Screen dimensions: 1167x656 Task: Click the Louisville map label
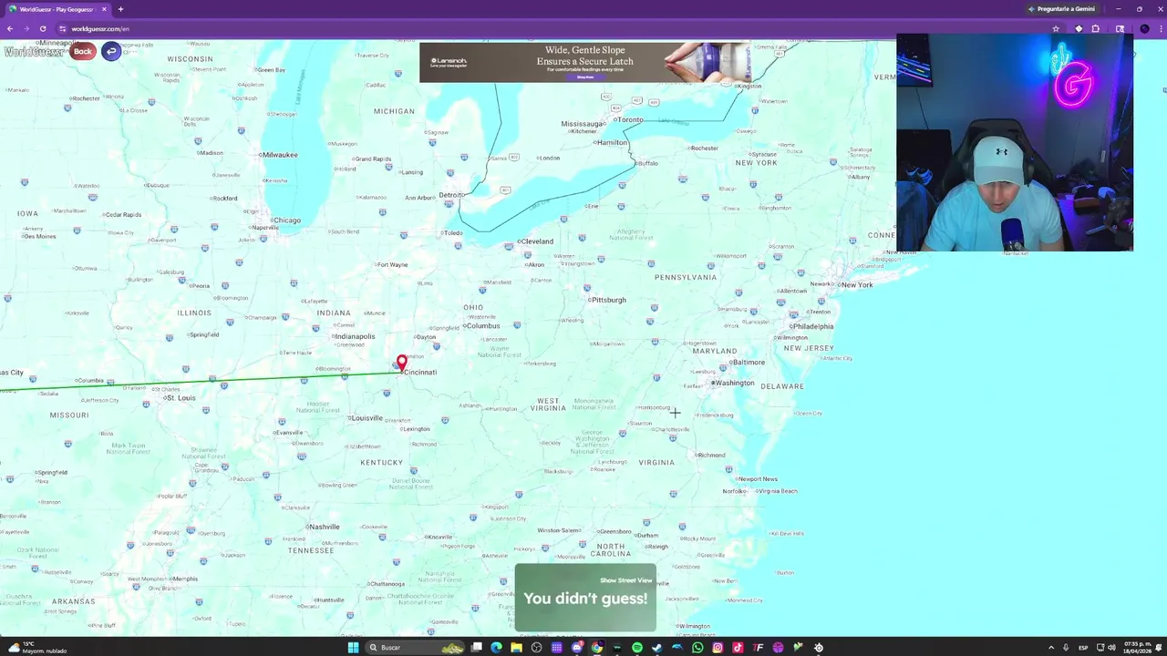coord(367,418)
